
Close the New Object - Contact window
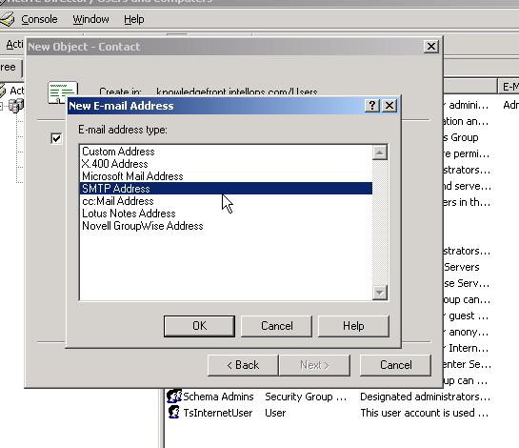431,47
